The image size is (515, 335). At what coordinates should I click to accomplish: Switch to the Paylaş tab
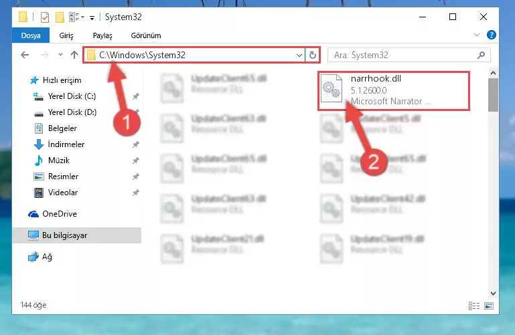tap(102, 35)
